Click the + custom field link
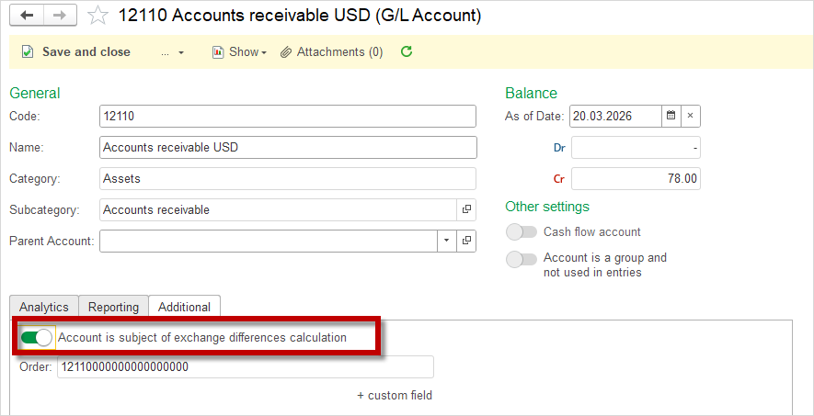This screenshot has width=814, height=416. (395, 396)
